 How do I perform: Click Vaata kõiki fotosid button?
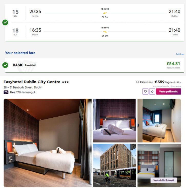click(x=163, y=180)
